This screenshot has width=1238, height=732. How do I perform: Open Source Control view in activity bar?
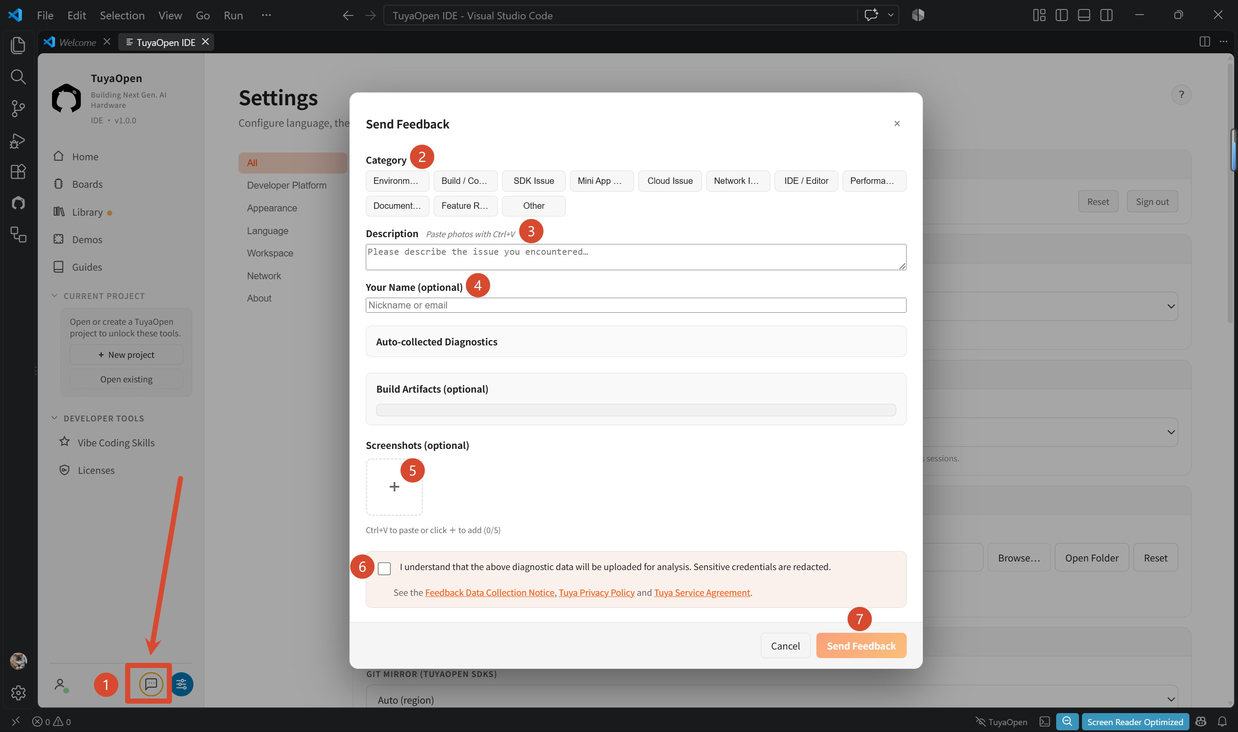(x=18, y=109)
